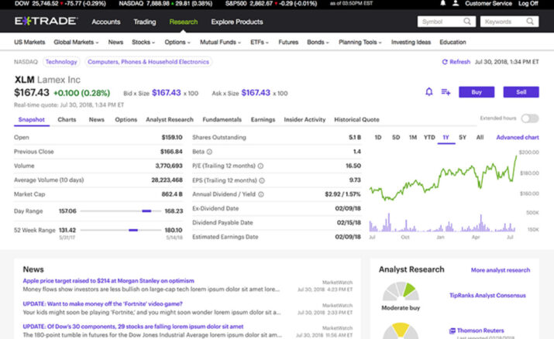This screenshot has height=339, width=554.
Task: Switch to Fundamentals tab
Action: point(222,120)
